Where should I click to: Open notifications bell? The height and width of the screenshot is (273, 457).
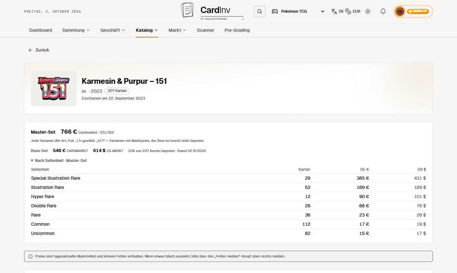[x=383, y=11]
